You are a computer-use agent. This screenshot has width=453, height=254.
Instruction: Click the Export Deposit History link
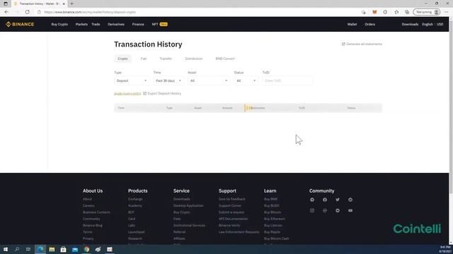[164, 93]
